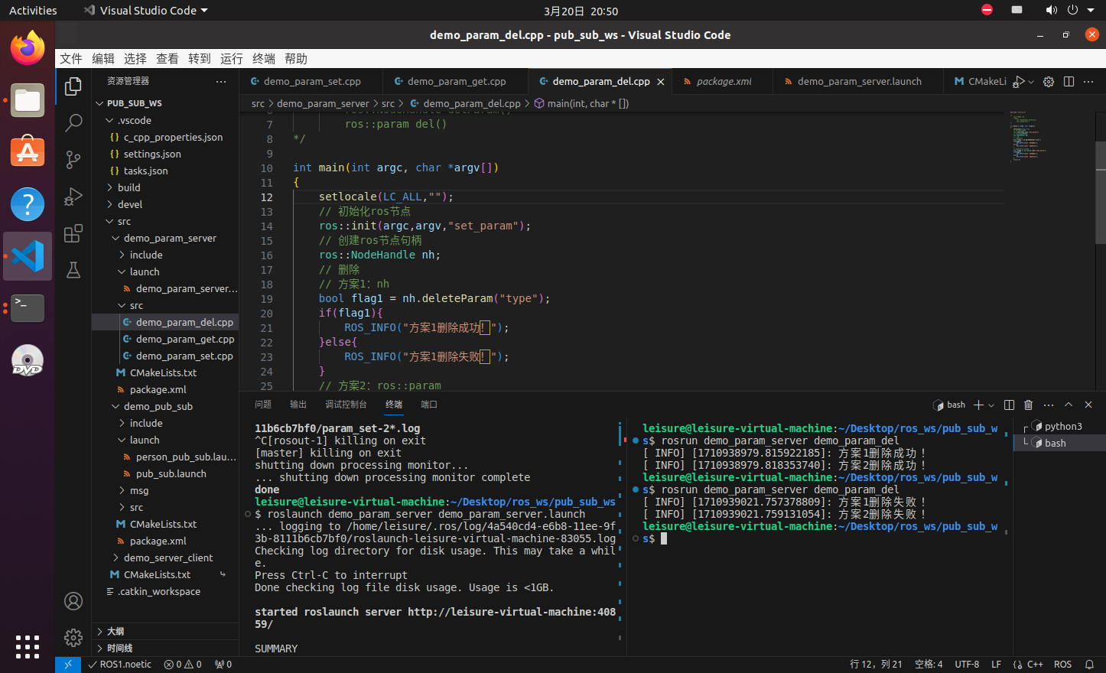
Task: Open the Testing flask view
Action: [x=73, y=270]
